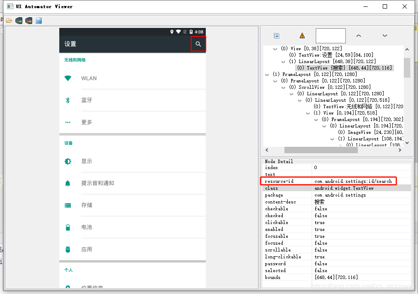Click the 蓝牙 label in the settings list
Viewport: 418px width, 294px height.
pyautogui.click(x=87, y=100)
